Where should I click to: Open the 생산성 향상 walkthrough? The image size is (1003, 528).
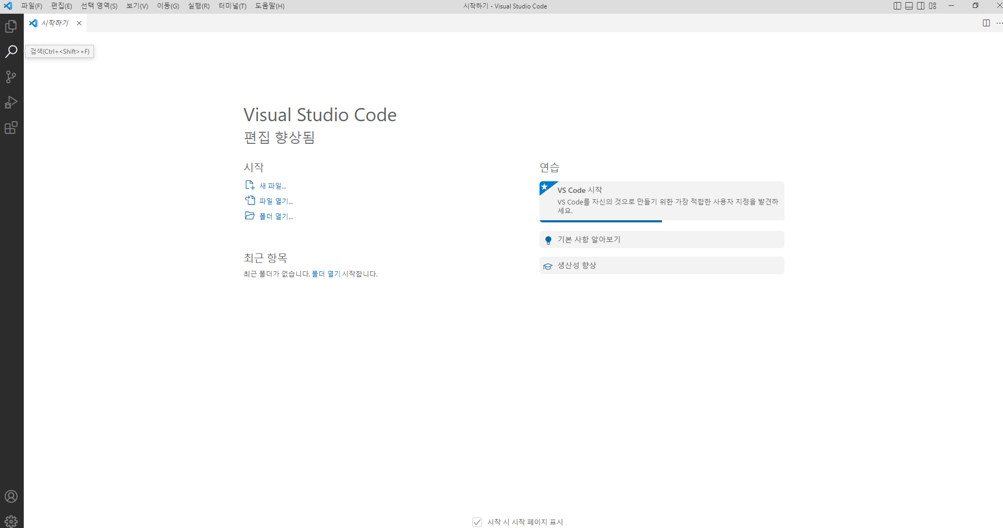pos(662,266)
